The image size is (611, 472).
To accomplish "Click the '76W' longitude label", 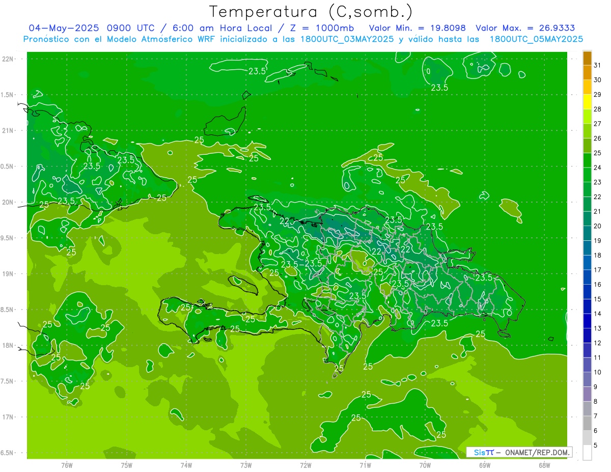I will click(x=67, y=465).
